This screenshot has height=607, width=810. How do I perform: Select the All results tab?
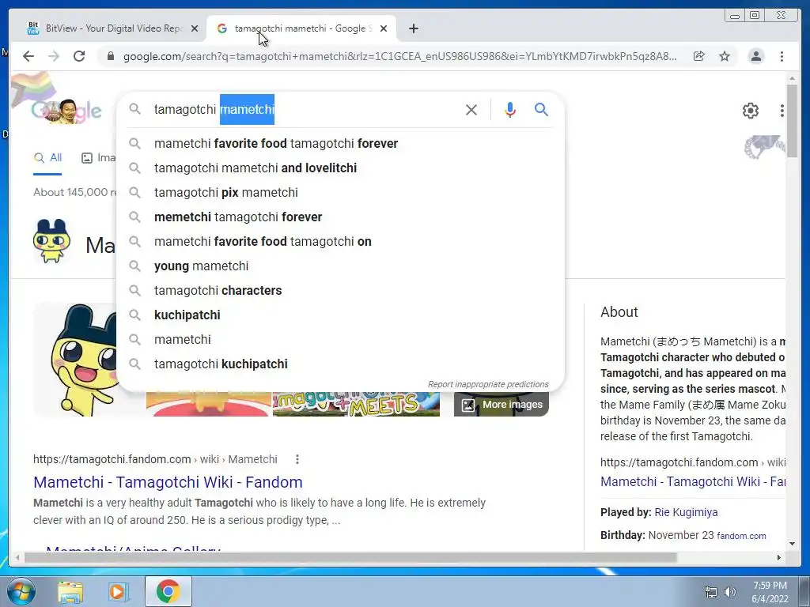tap(47, 158)
